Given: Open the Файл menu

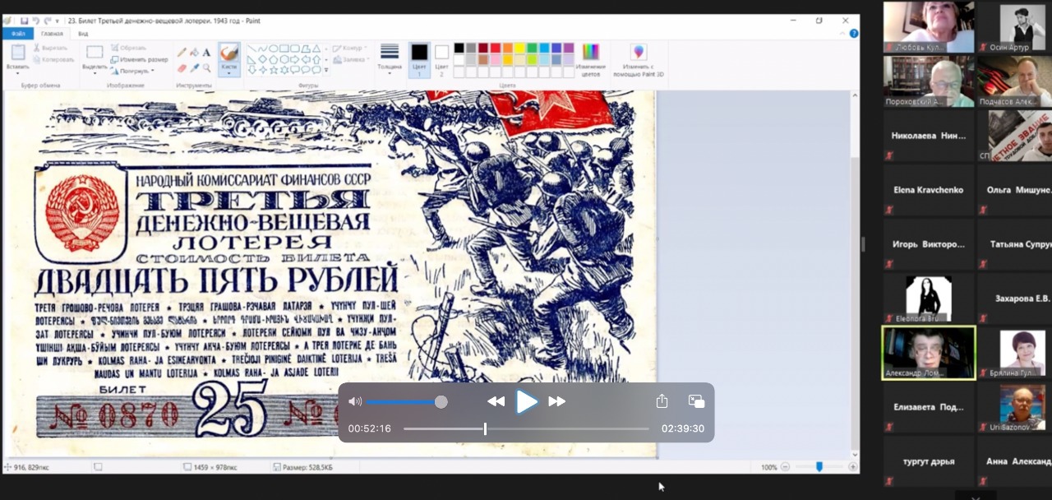Looking at the screenshot, I should [16, 34].
